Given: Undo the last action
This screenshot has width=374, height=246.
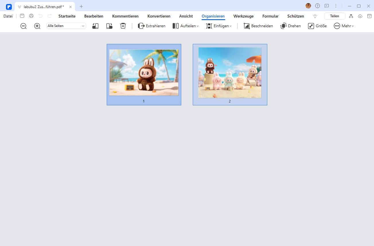Looking at the screenshot, I should 40,16.
